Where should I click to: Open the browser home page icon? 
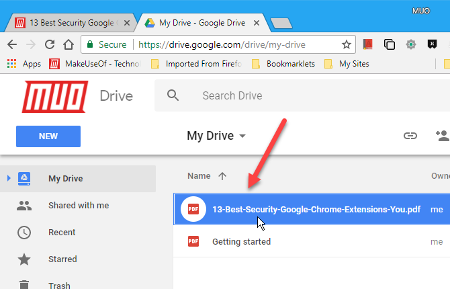pos(69,44)
